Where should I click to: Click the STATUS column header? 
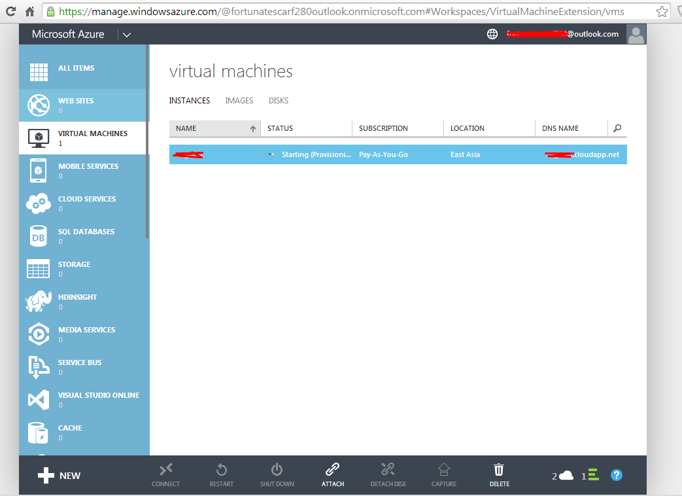click(x=306, y=128)
